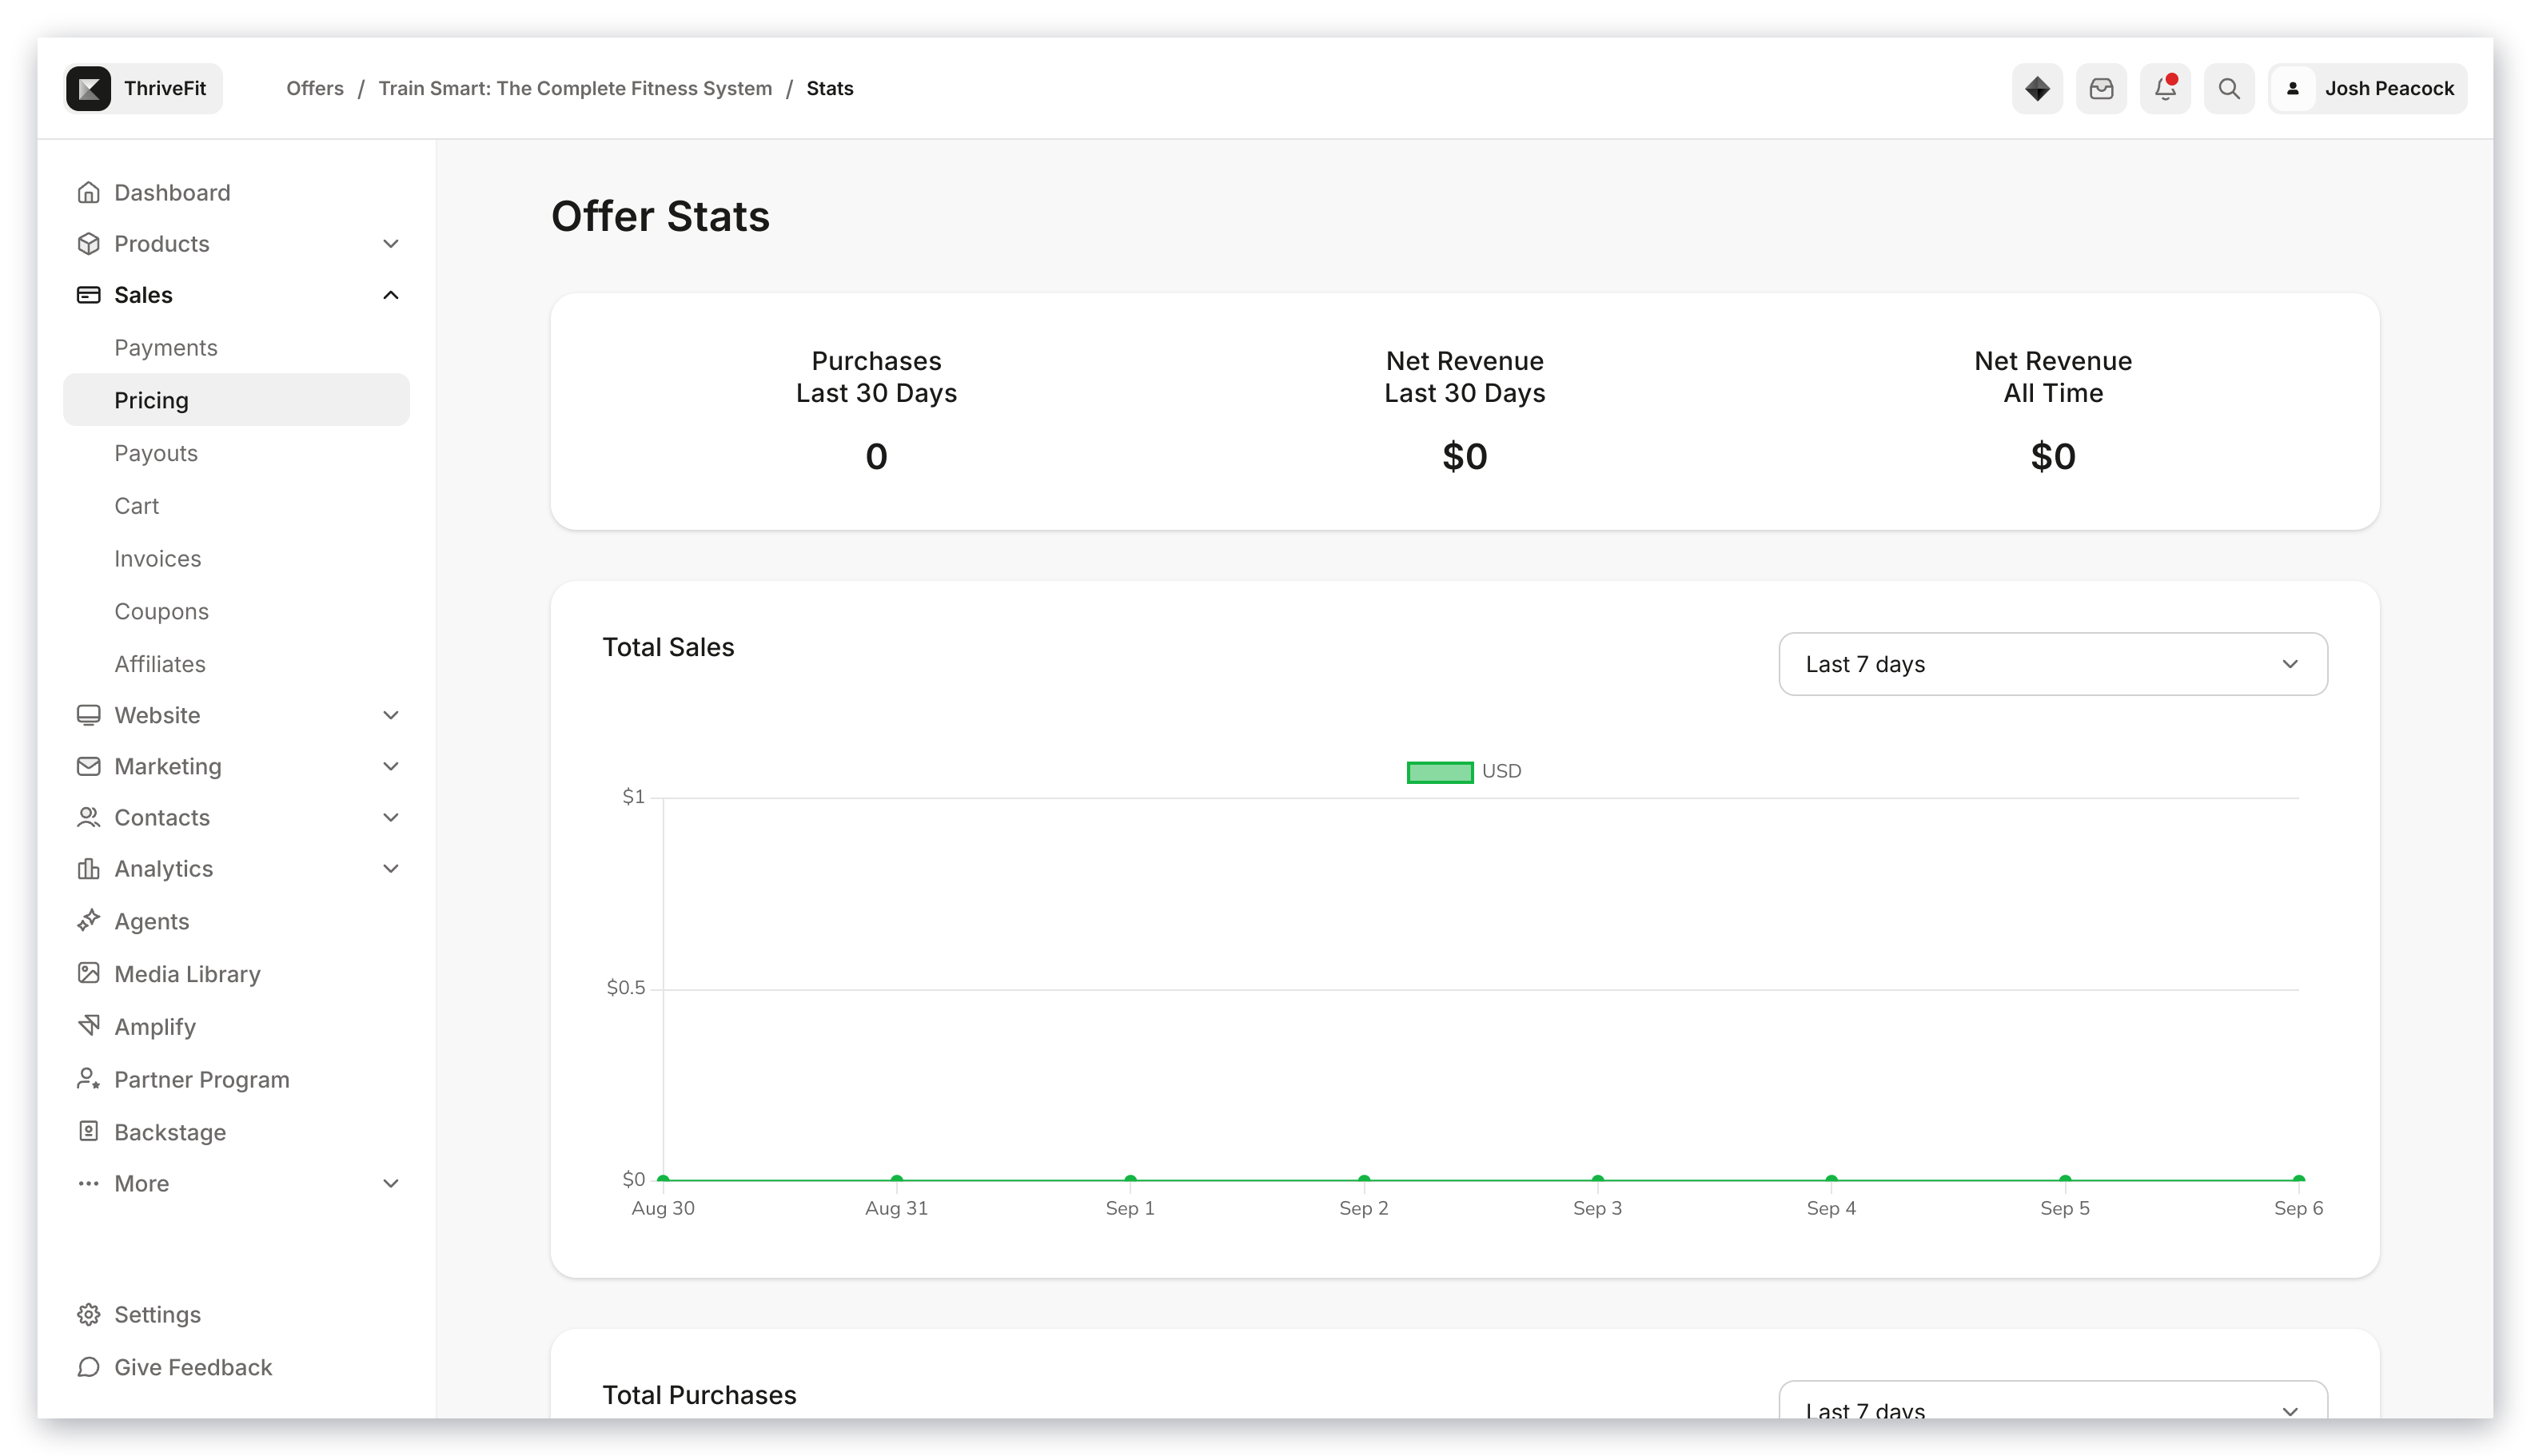Click the 'Net Revenue All Time' stat label
This screenshot has width=2531, height=1456.
[x=2052, y=376]
